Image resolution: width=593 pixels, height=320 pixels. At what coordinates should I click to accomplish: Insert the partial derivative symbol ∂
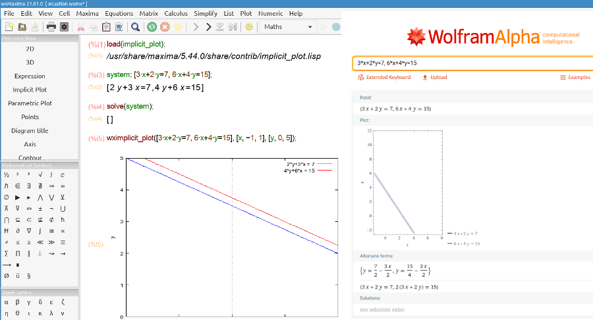[18, 231]
